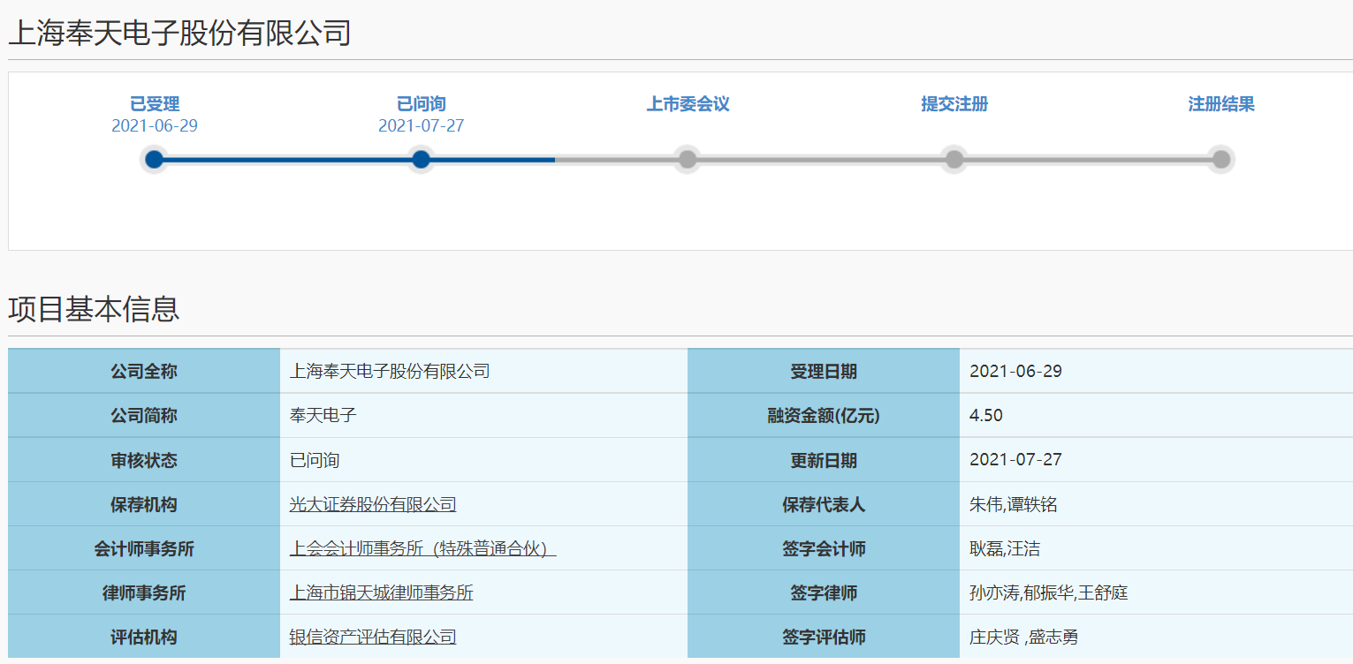Screen dimensions: 1353x664
Task: Open the 光大证券股份有限公司 sponsor link
Action: 373,505
